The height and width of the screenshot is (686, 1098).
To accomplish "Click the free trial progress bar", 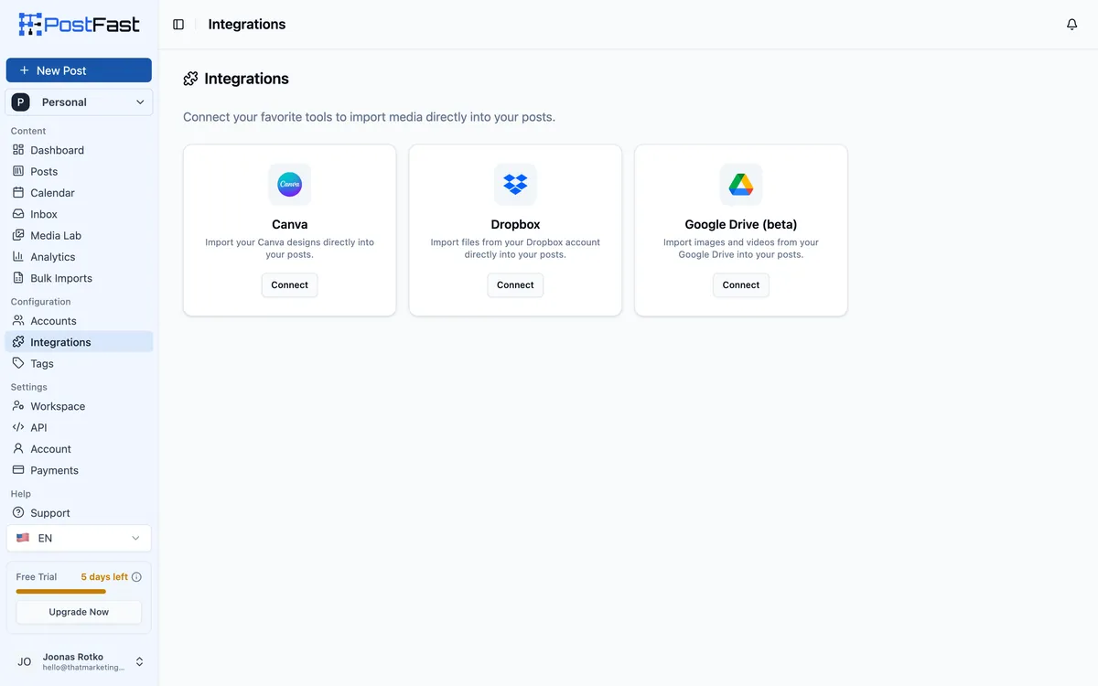I will [79, 591].
